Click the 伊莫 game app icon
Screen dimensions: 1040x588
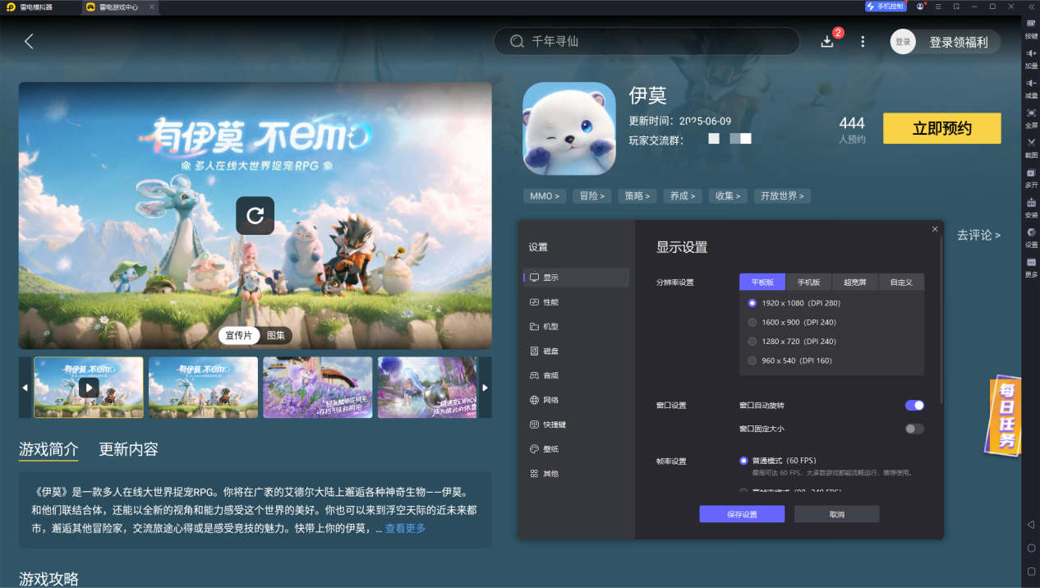click(568, 128)
